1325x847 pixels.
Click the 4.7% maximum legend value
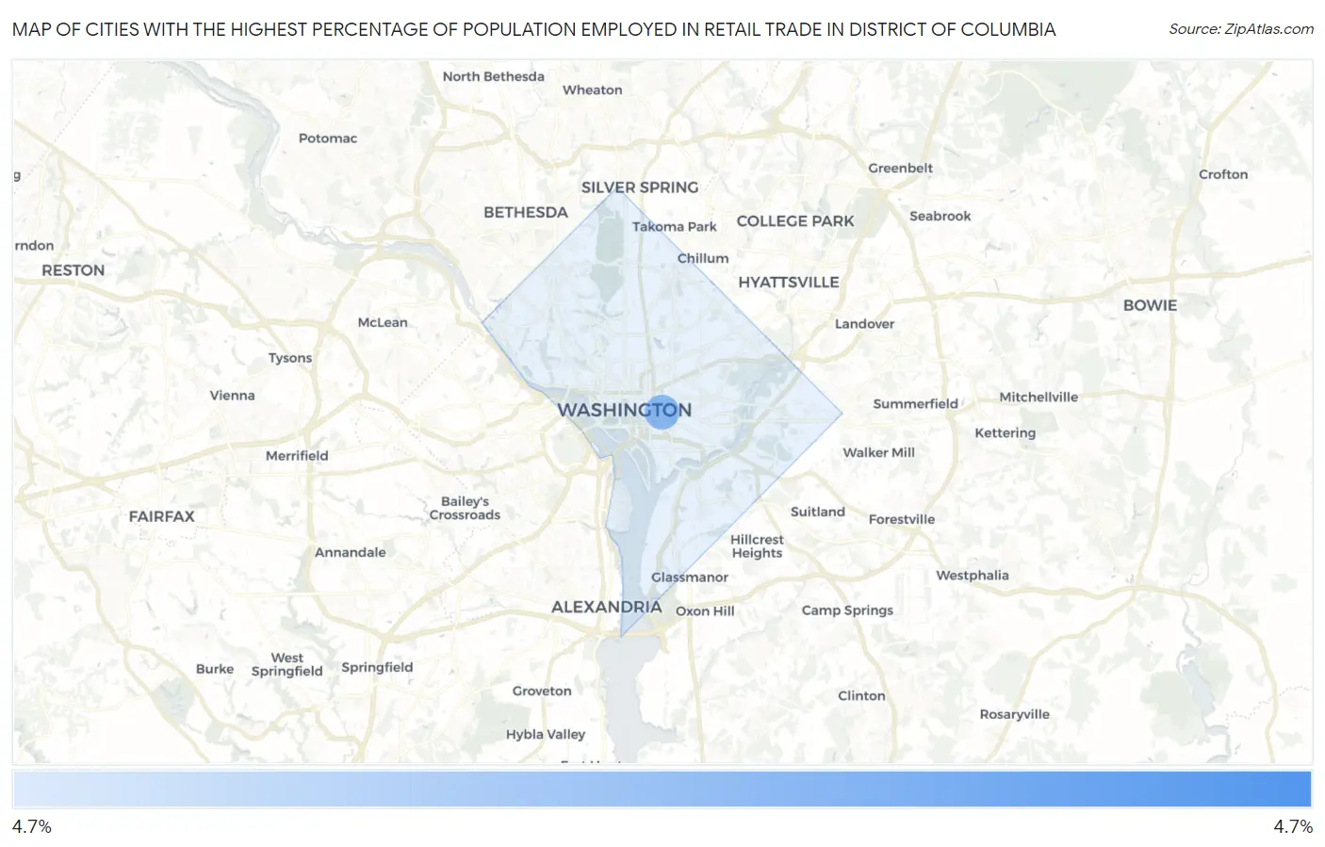click(1293, 826)
